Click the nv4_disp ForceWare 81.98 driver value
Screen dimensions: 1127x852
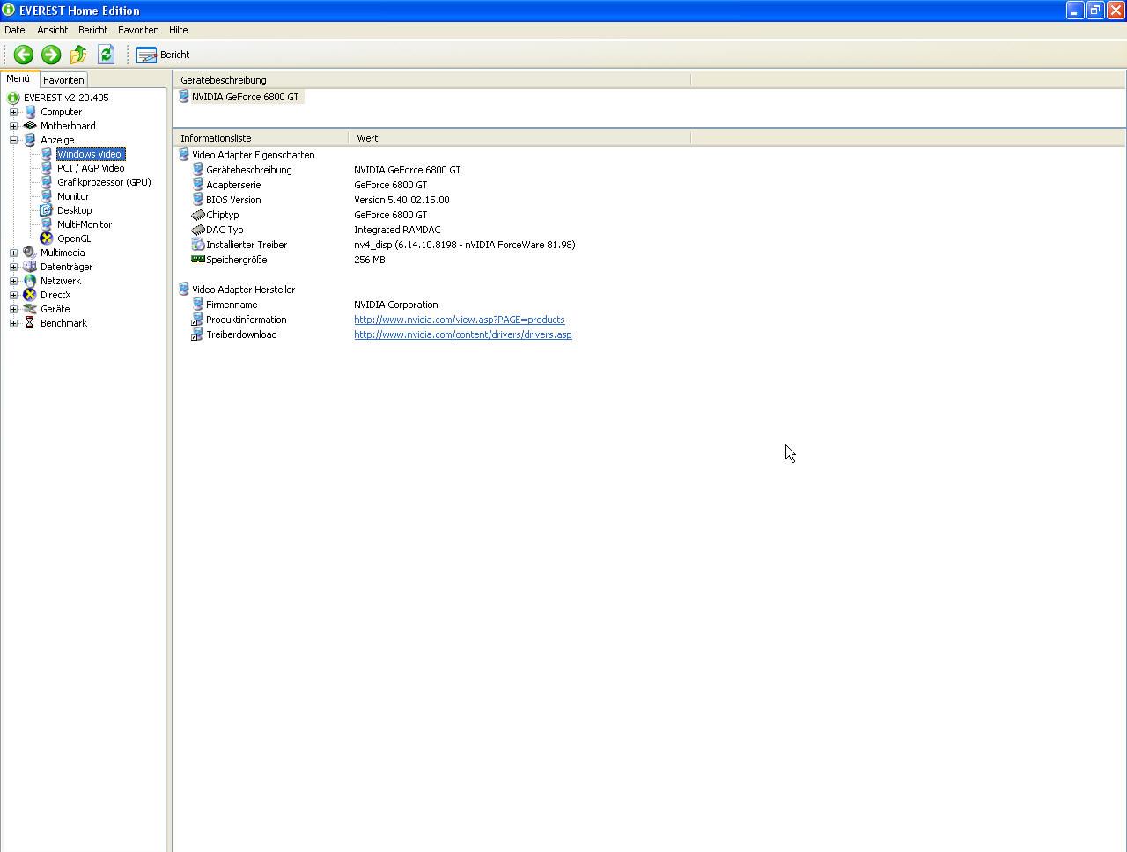tap(465, 245)
